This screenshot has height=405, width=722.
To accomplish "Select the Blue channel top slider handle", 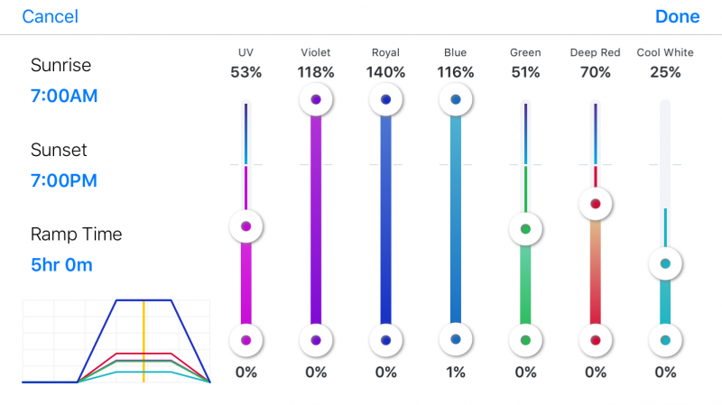I will click(x=456, y=99).
